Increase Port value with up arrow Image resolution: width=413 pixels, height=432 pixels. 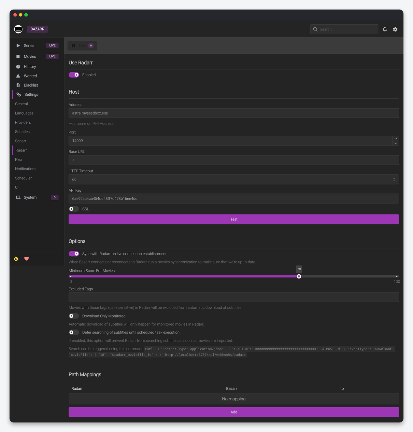[396, 138]
